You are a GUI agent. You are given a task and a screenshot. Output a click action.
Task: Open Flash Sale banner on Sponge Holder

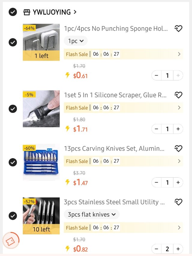click(123, 54)
